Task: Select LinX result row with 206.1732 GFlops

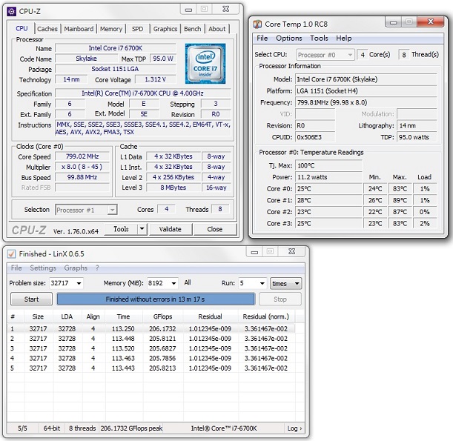Action: click(x=151, y=329)
